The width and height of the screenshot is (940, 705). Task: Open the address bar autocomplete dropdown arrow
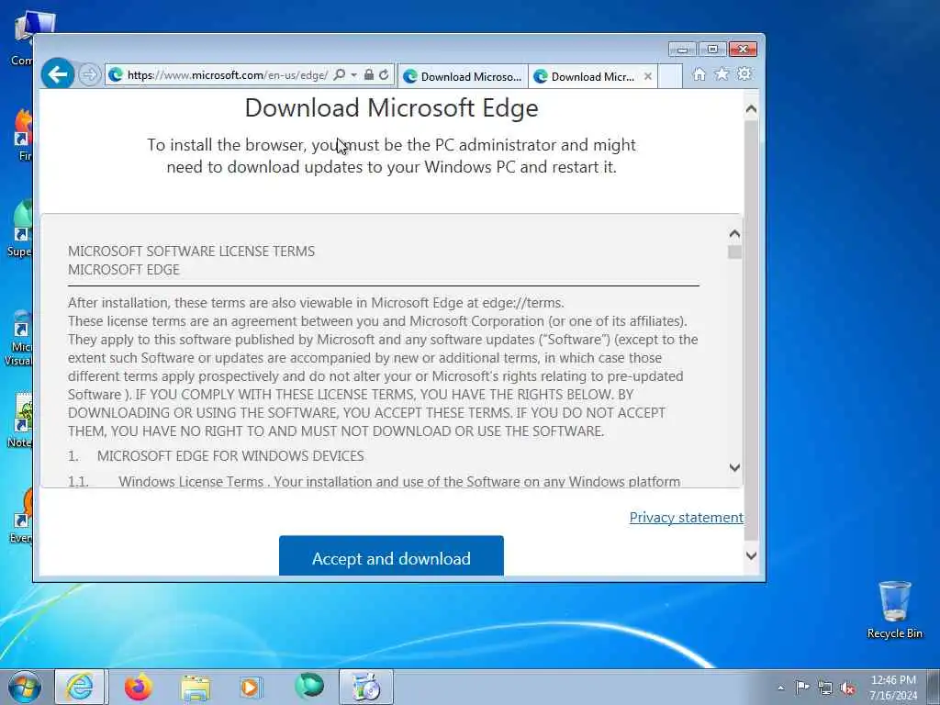pos(353,75)
